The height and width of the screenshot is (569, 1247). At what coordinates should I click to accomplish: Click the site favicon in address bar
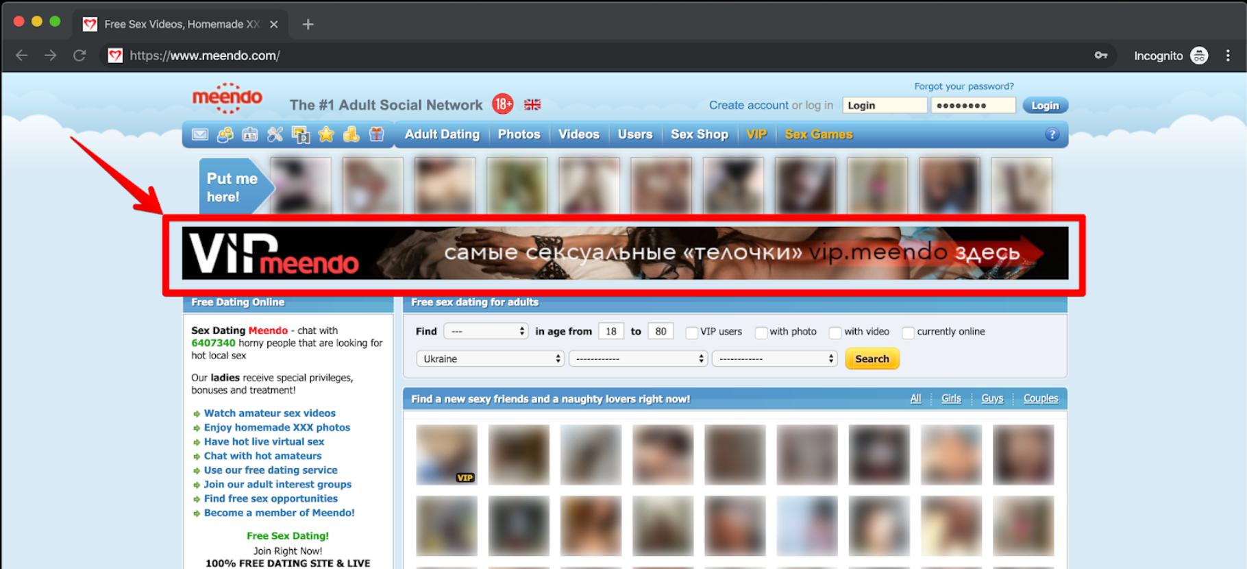tap(116, 56)
